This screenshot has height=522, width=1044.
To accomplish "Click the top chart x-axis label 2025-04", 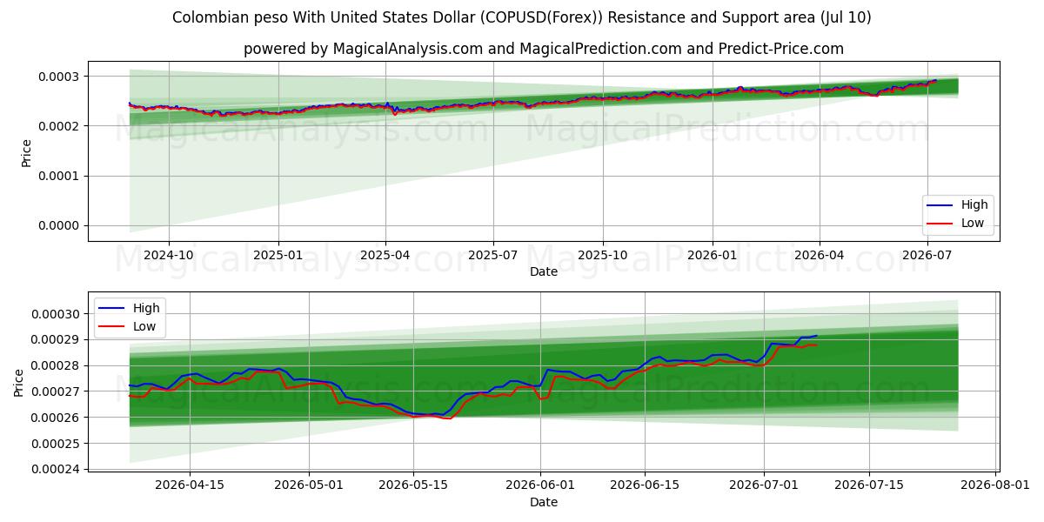I will point(385,255).
